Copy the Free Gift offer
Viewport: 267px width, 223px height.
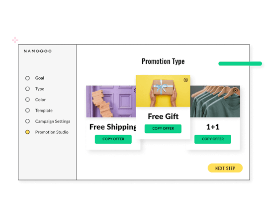(x=163, y=129)
